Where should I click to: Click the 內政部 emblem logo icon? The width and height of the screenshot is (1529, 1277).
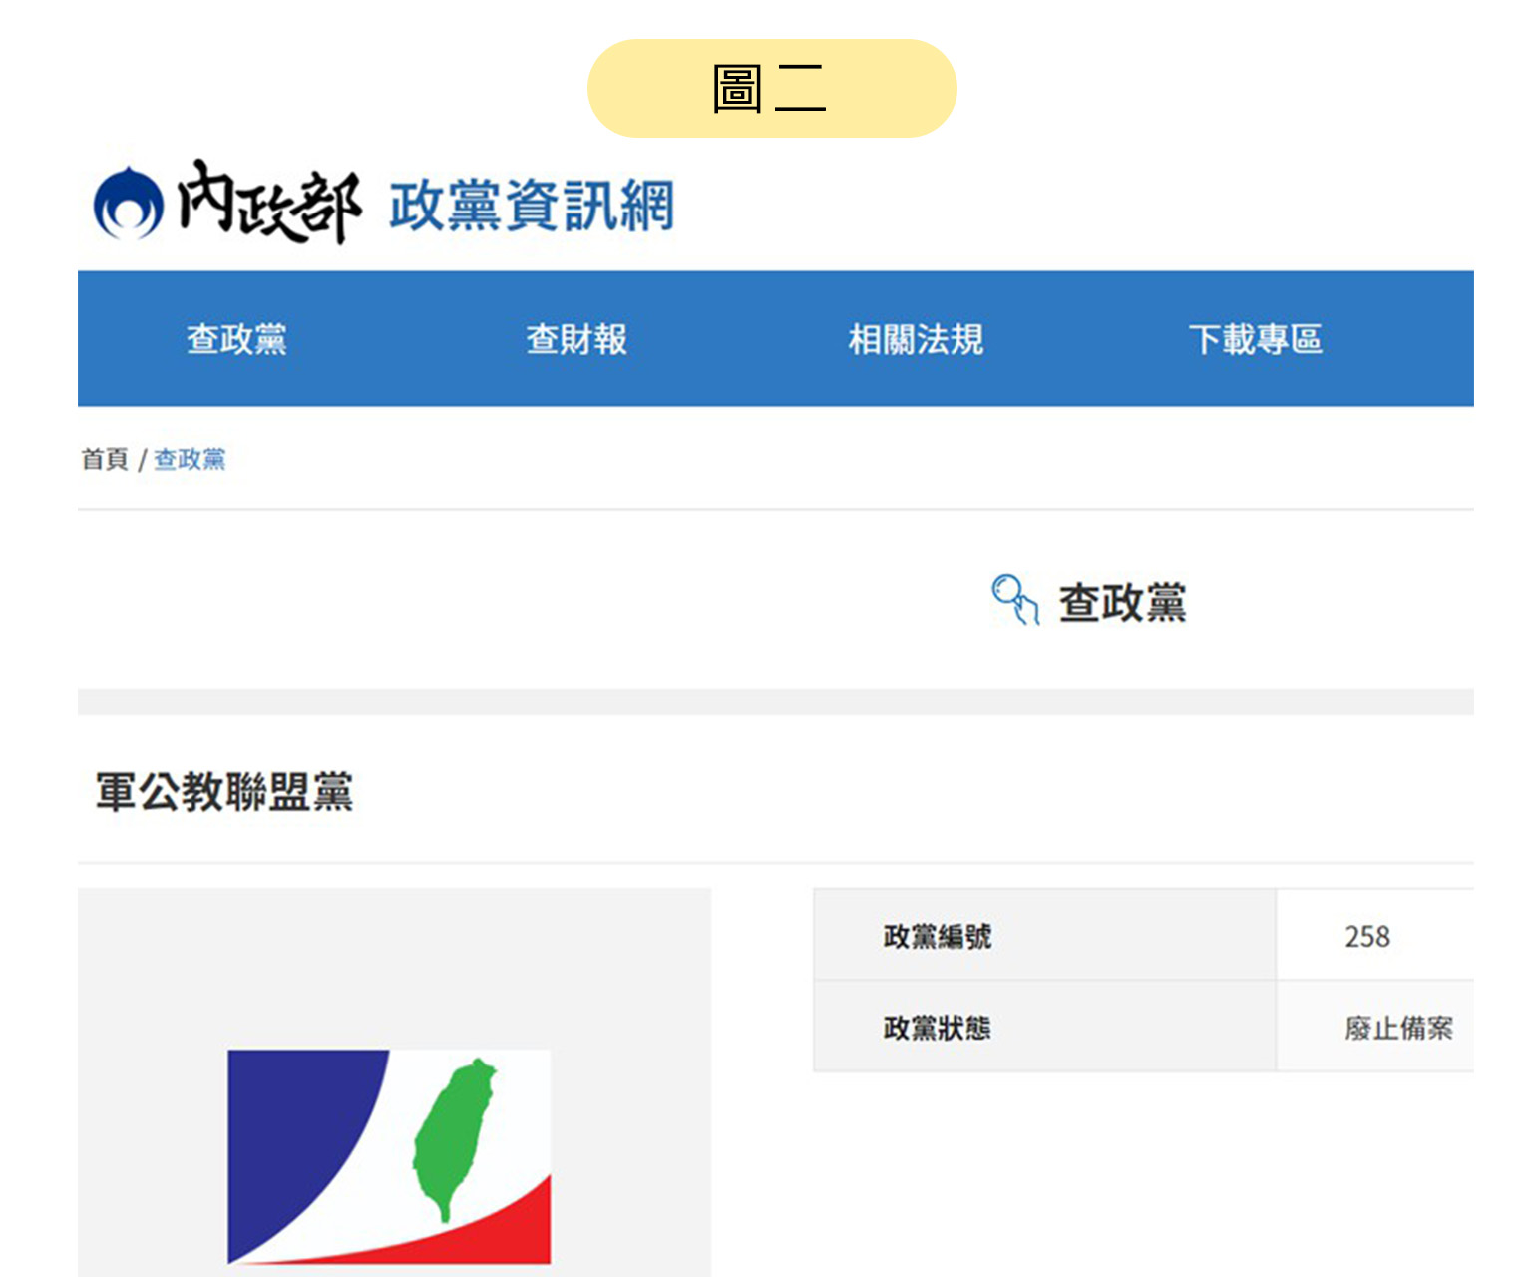click(128, 204)
